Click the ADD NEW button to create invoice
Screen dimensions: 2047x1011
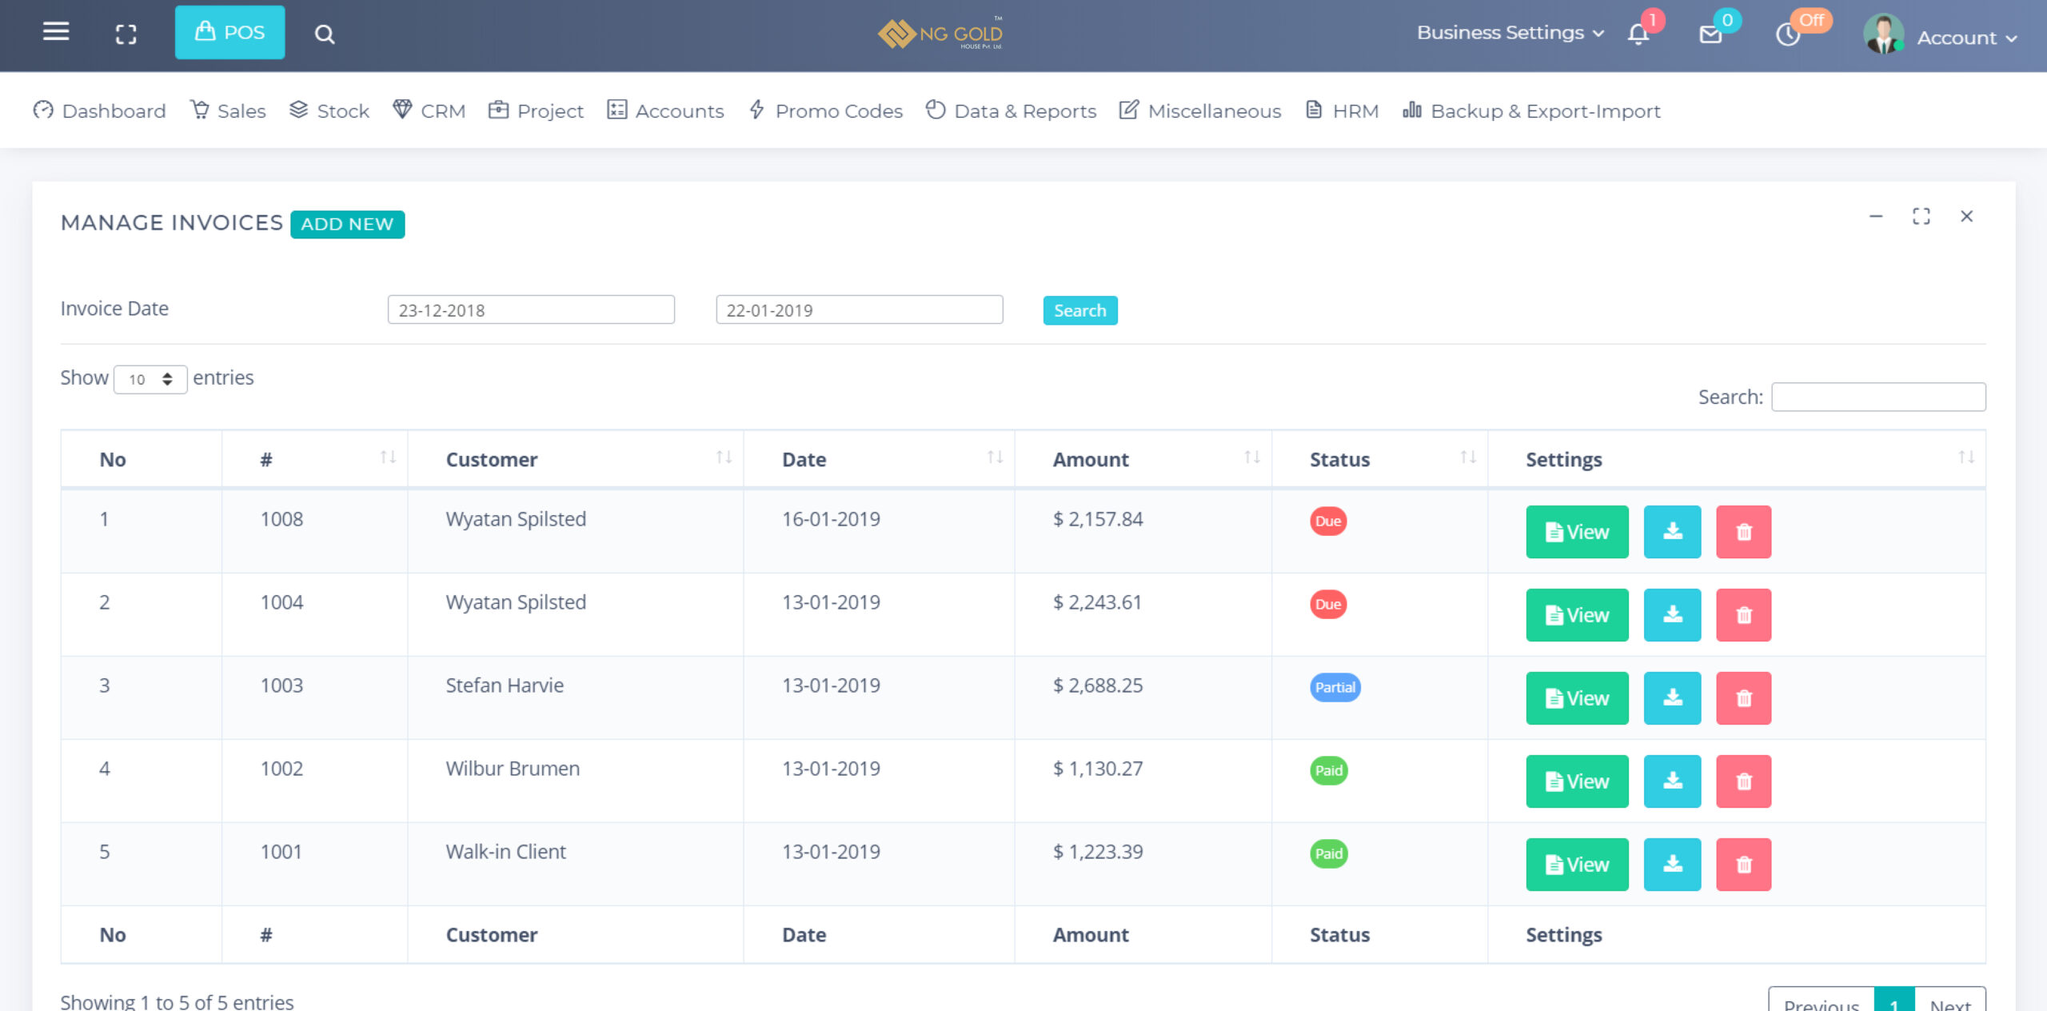coord(347,223)
